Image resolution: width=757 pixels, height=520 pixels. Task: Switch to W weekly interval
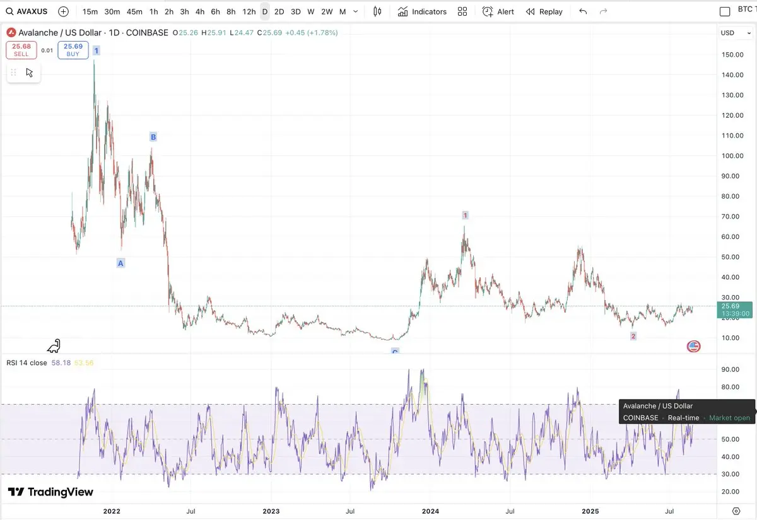pyautogui.click(x=311, y=11)
